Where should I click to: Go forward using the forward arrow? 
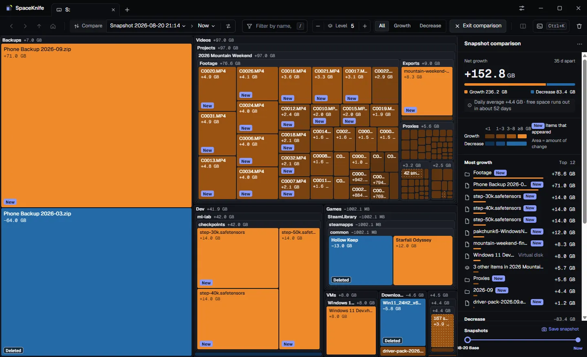(x=25, y=26)
